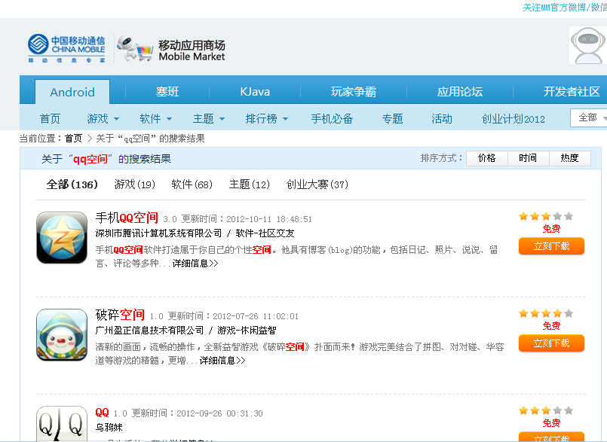Click the 2012-09-26 00:31:30 update time

(219, 413)
